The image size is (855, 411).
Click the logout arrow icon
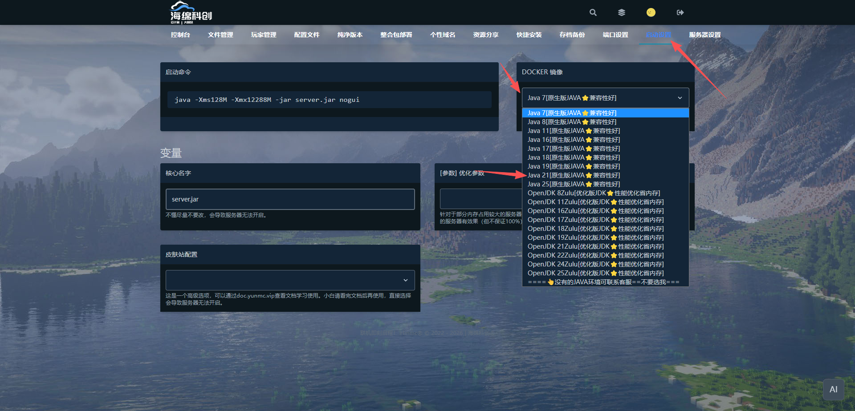click(x=680, y=12)
